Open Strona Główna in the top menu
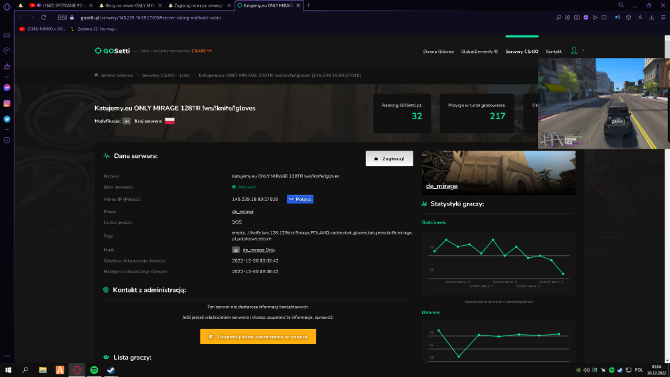Image resolution: width=670 pixels, height=377 pixels. (x=438, y=52)
